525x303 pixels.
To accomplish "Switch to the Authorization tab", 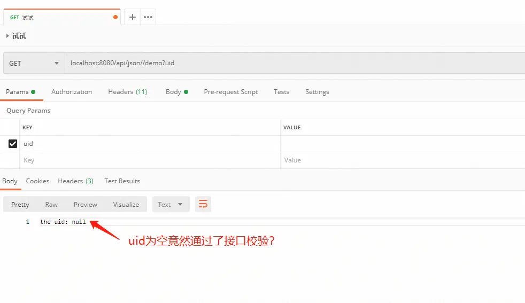I will 72,92.
